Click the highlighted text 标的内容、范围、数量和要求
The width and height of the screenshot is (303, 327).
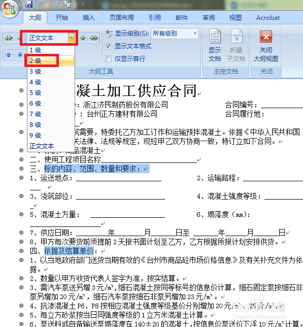tap(92, 169)
